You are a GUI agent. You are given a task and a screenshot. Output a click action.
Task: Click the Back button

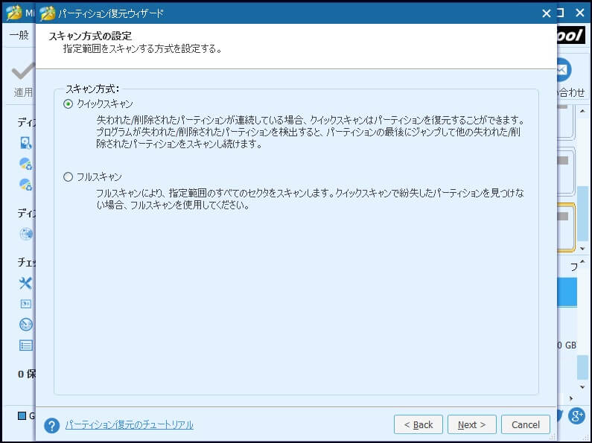(418, 424)
